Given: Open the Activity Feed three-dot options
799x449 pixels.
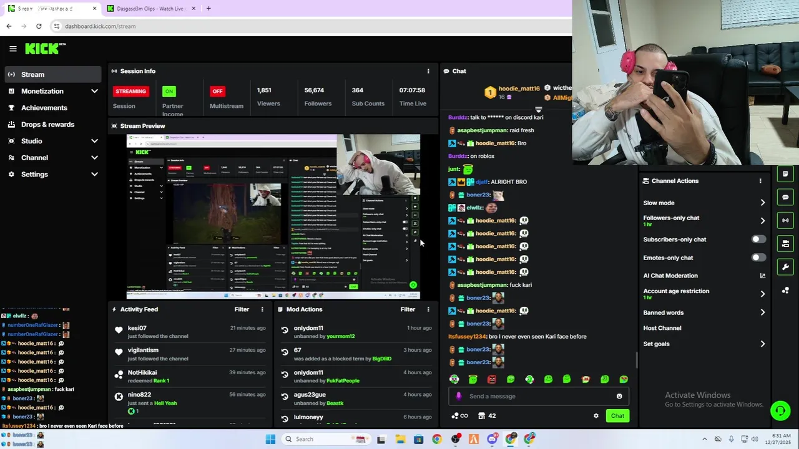Looking at the screenshot, I should pos(262,309).
